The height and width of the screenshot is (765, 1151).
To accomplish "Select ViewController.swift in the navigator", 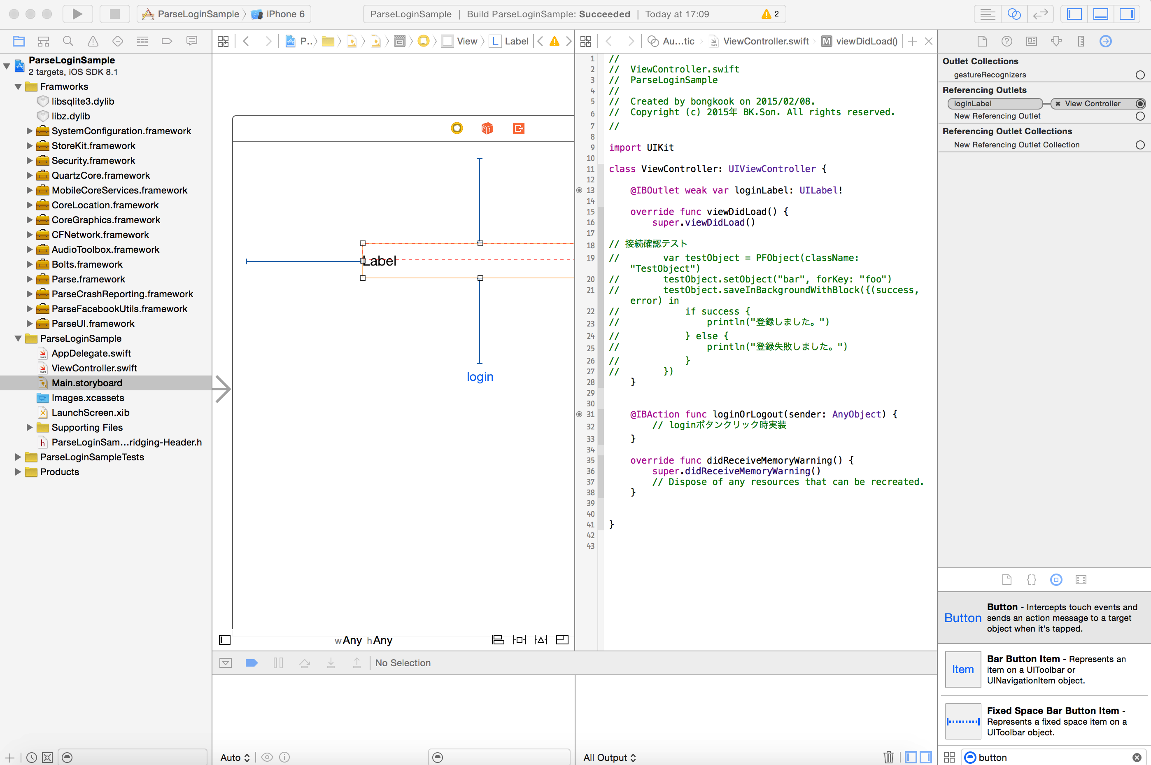I will tap(93, 369).
